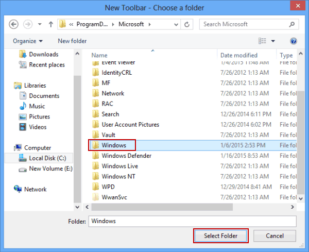The width and height of the screenshot is (309, 252).
Task: Select Libraries in the navigation pane
Action: point(30,86)
